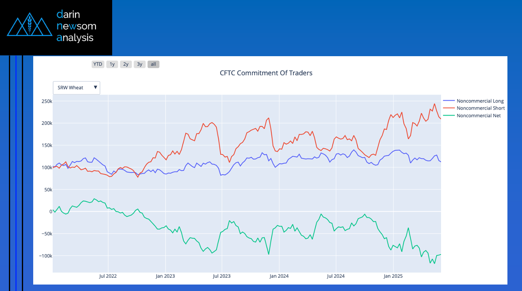This screenshot has width=522, height=291.
Task: Click the blue line swatch in legend
Action: (449, 101)
